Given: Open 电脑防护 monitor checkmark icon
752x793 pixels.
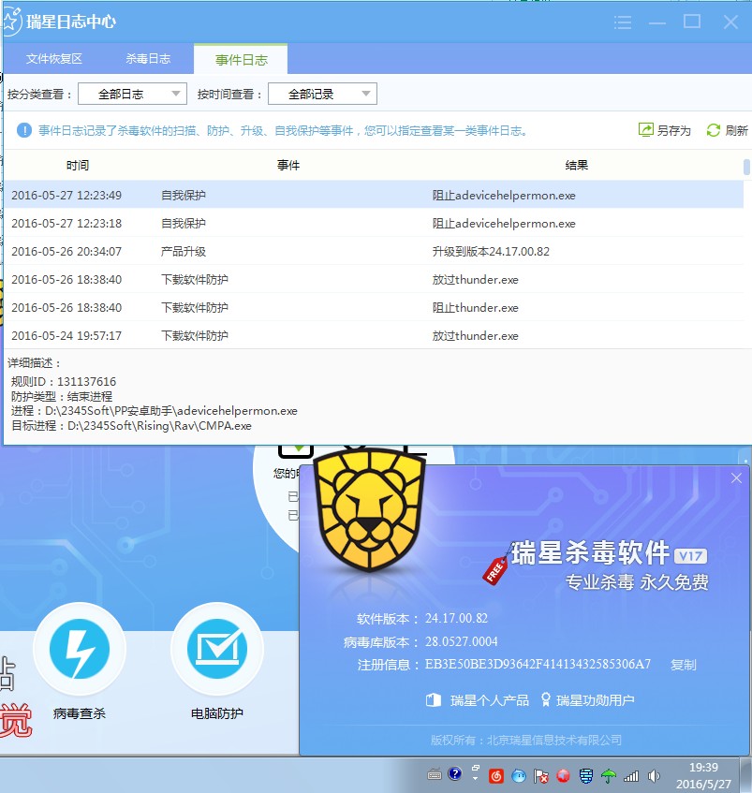Looking at the screenshot, I should click(217, 649).
